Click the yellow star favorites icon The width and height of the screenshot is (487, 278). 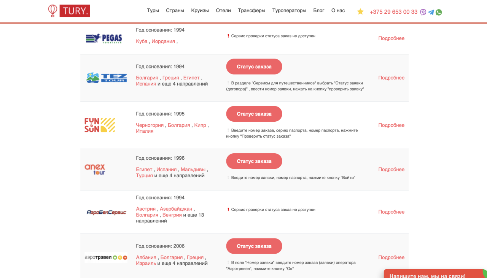click(360, 12)
